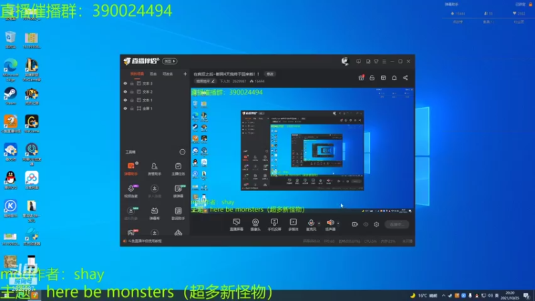This screenshot has height=301, width=535.
Task: Add 手机投屏 phone mirroring source
Action: 274,225
